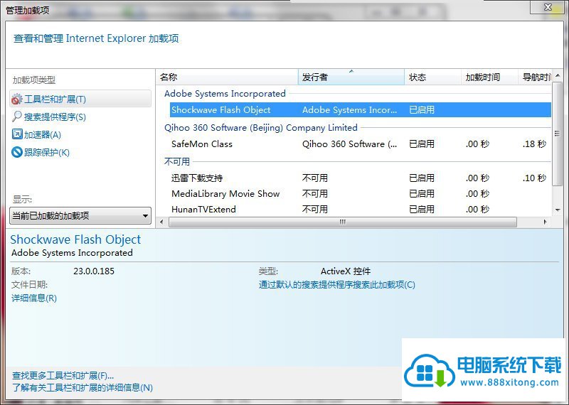Sort by 导航时间 column header
The height and width of the screenshot is (405, 569).
click(x=535, y=77)
